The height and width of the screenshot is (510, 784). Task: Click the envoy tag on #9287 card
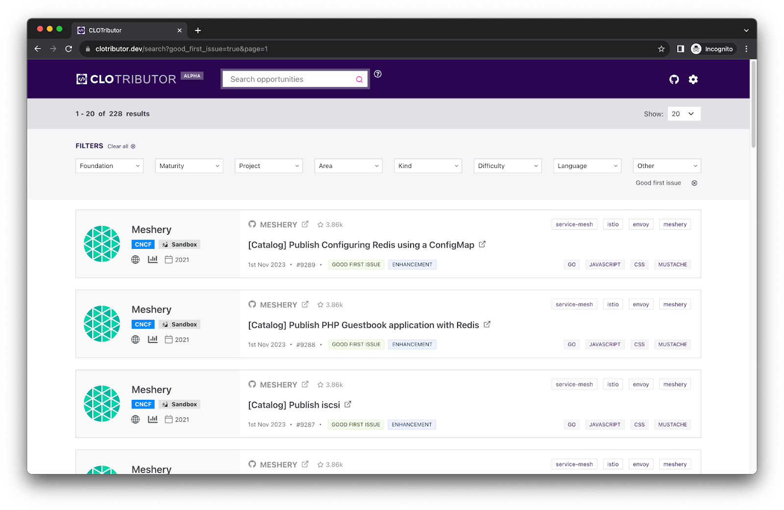point(641,384)
